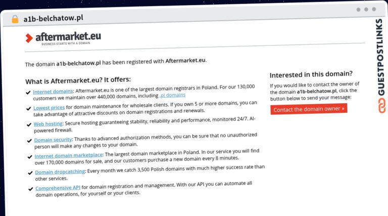Image resolution: width=388 pixels, height=216 pixels.
Task: Click the a1b-belchatow.pl address bar text
Action: [x=53, y=19]
